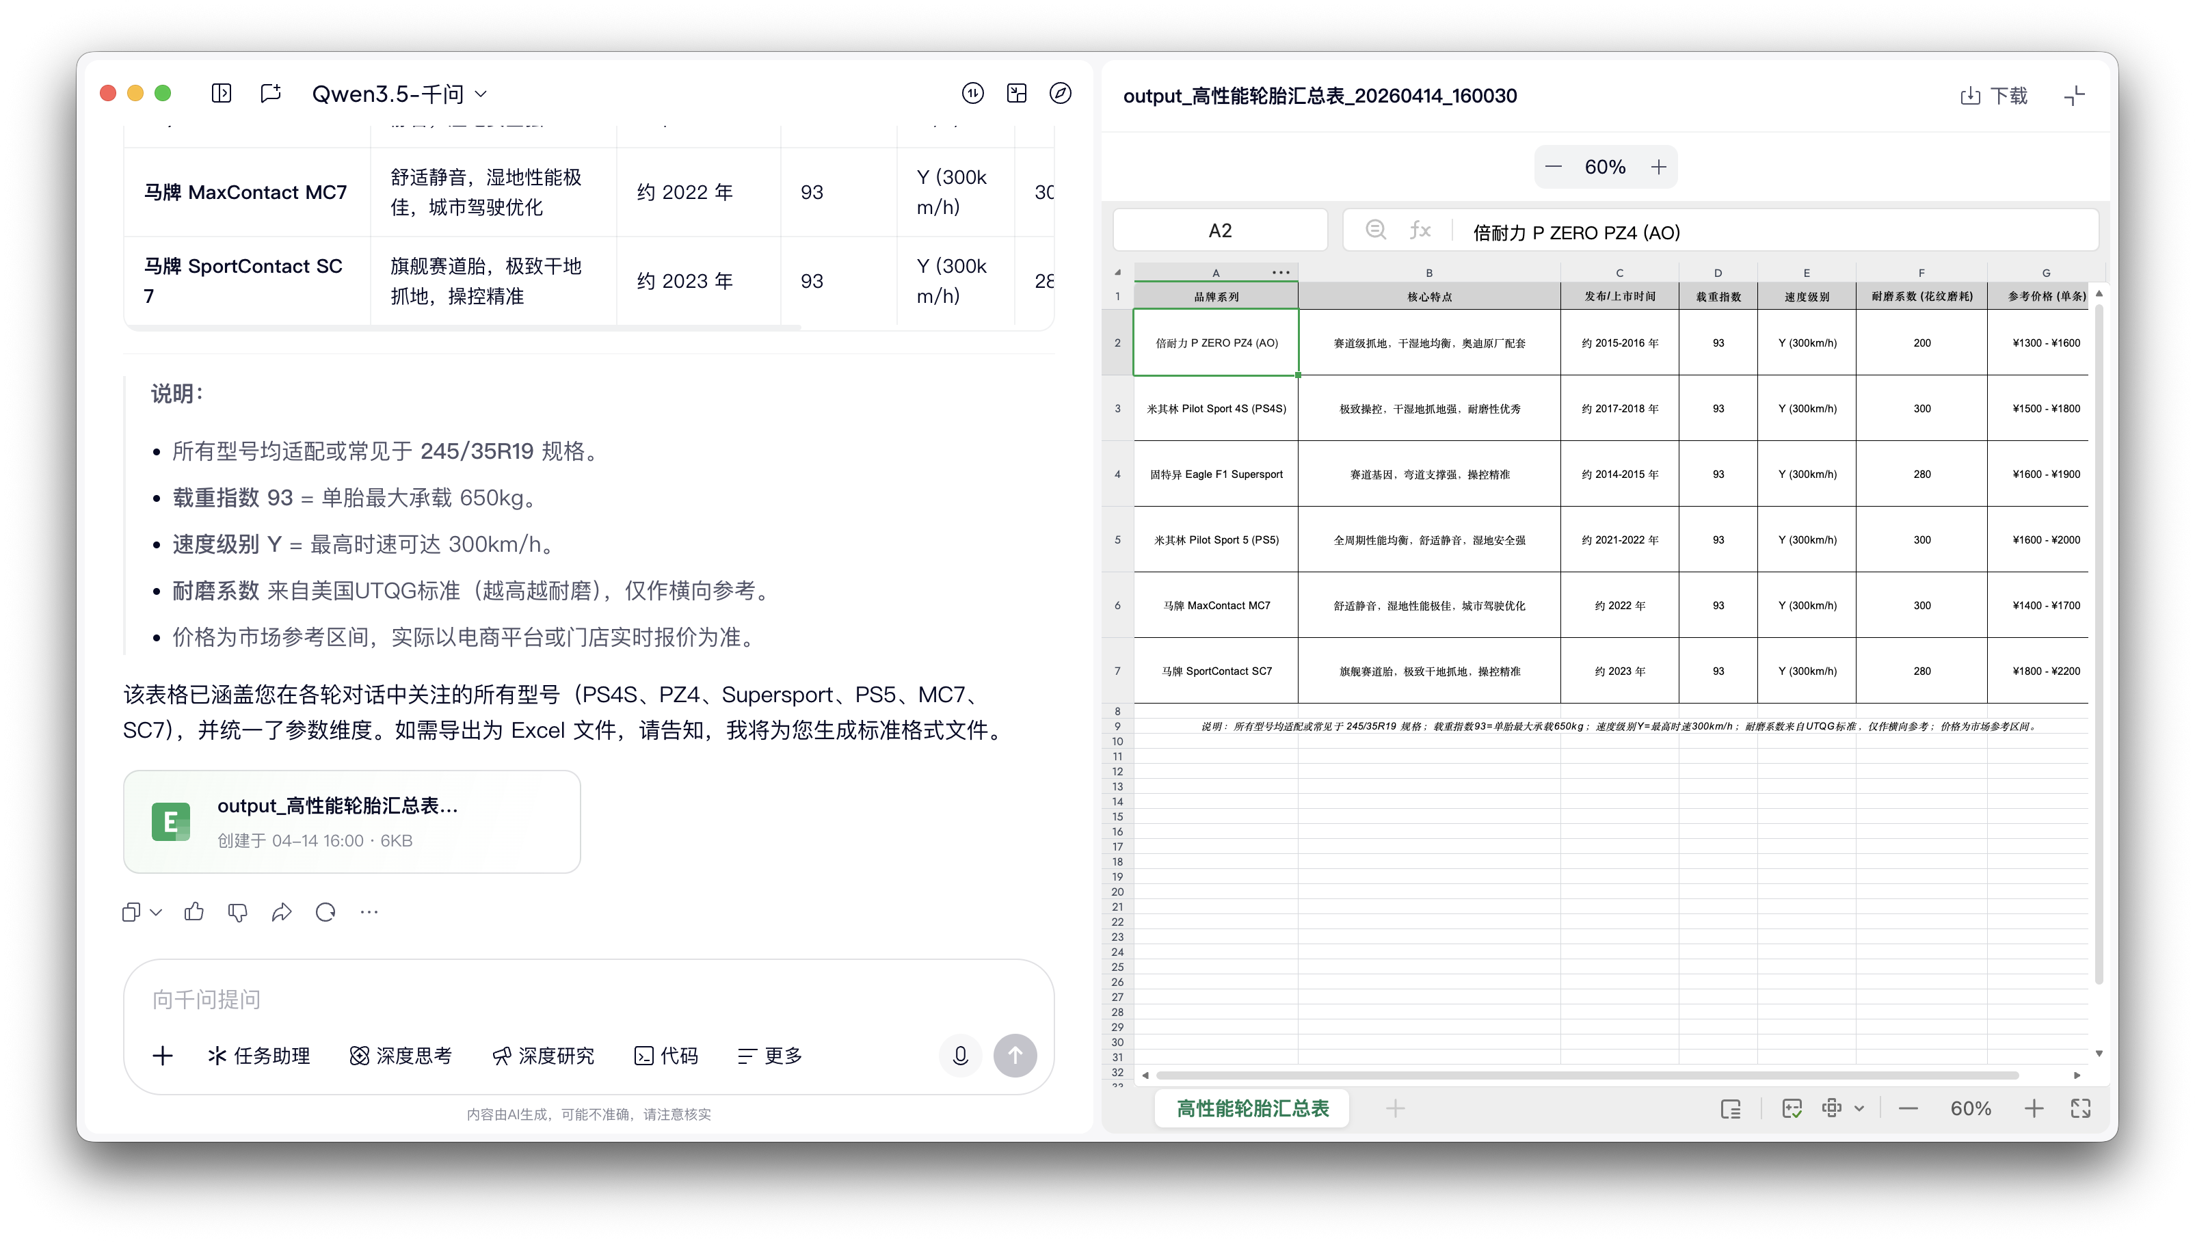
Task: Regenerate the response with refresh icon
Action: click(x=325, y=912)
